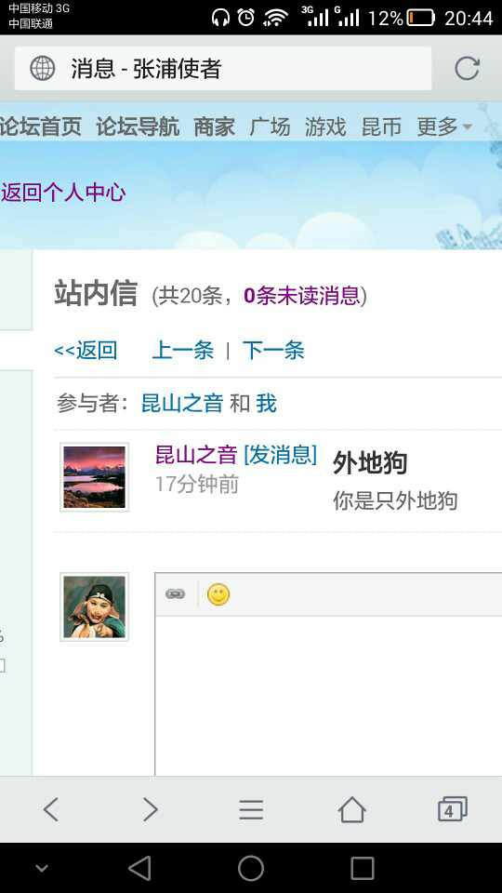Open the tab switcher showing 4 tabs

pos(452,808)
